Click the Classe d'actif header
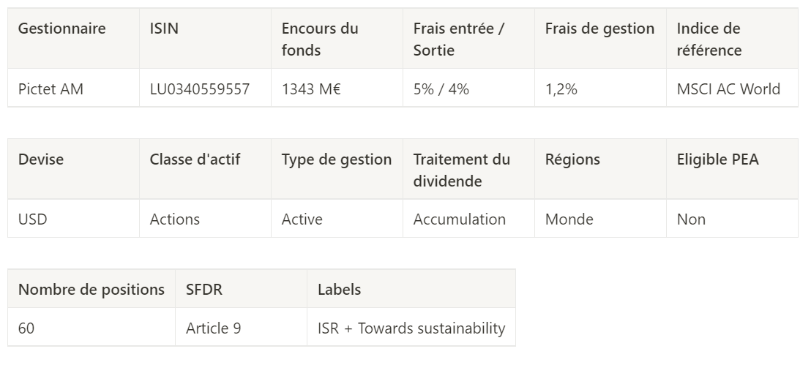 coord(195,159)
